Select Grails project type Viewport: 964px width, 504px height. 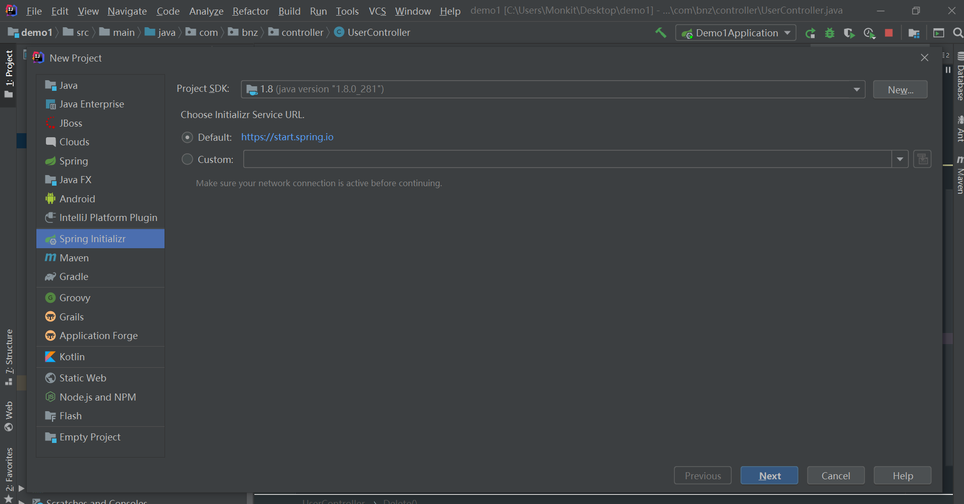coord(100,317)
